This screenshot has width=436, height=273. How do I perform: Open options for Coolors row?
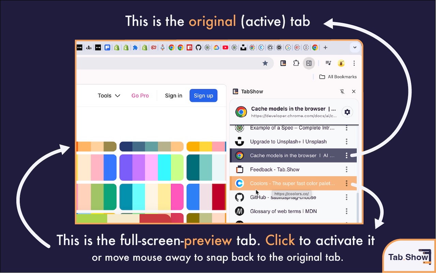click(x=346, y=184)
